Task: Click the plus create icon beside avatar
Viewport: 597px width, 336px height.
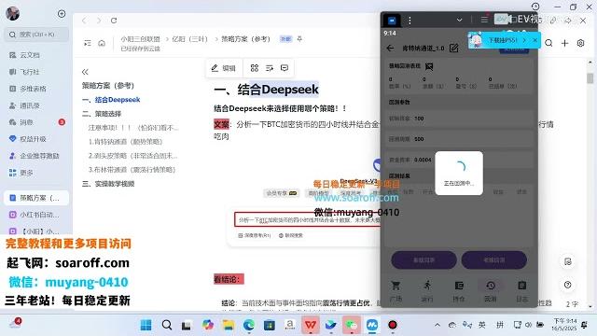Action: (x=62, y=14)
